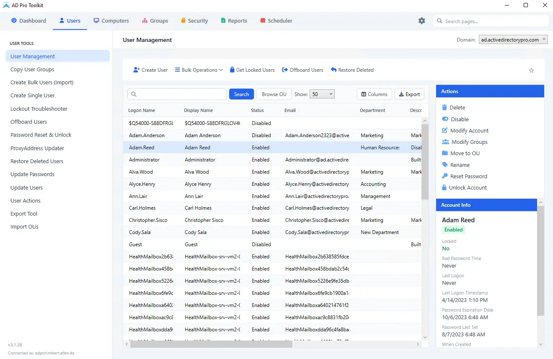Select User Management in sidebar
The width and height of the screenshot is (553, 359).
tap(57, 56)
